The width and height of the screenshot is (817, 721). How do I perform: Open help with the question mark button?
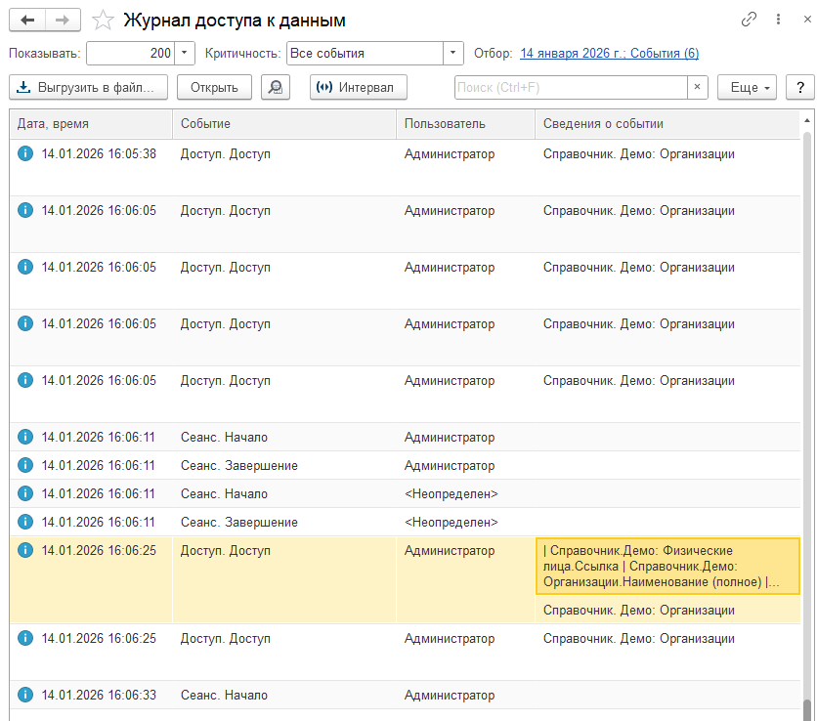799,87
